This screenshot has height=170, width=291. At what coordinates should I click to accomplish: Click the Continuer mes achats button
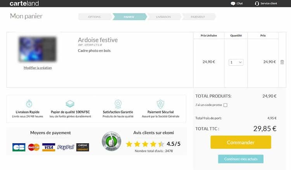[x=241, y=159]
